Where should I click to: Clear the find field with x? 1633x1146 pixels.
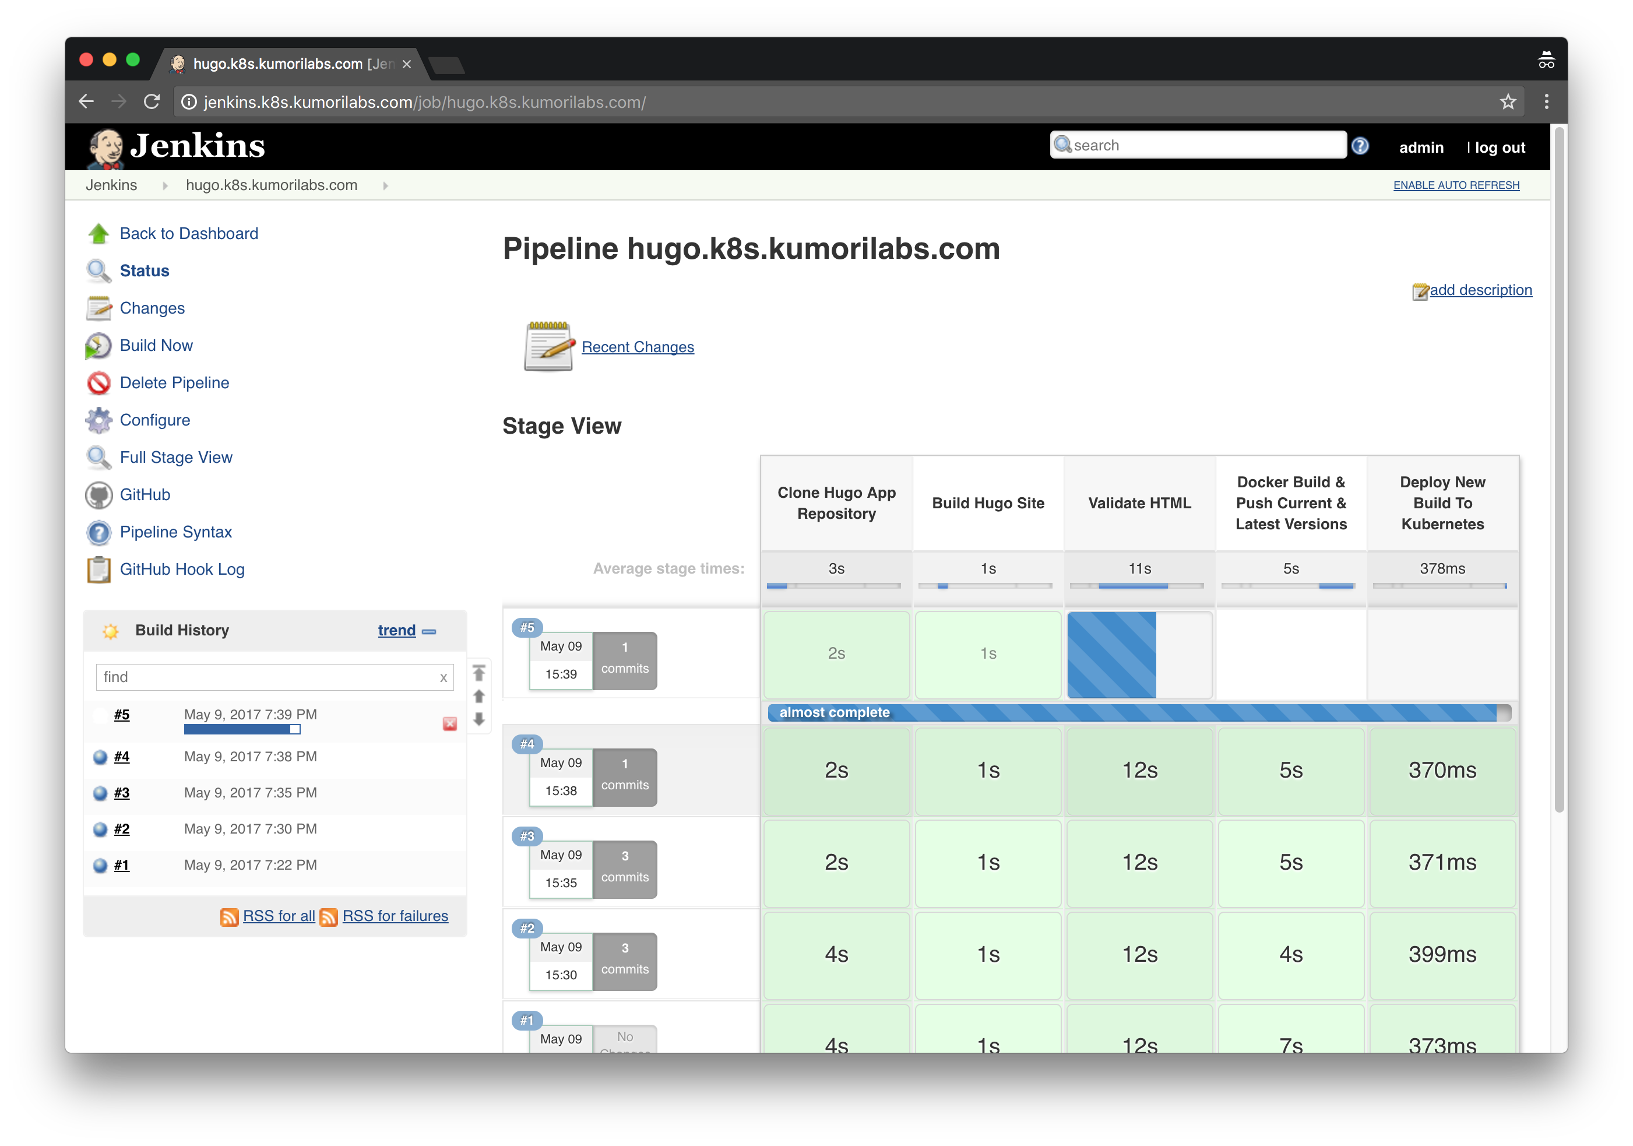(443, 678)
